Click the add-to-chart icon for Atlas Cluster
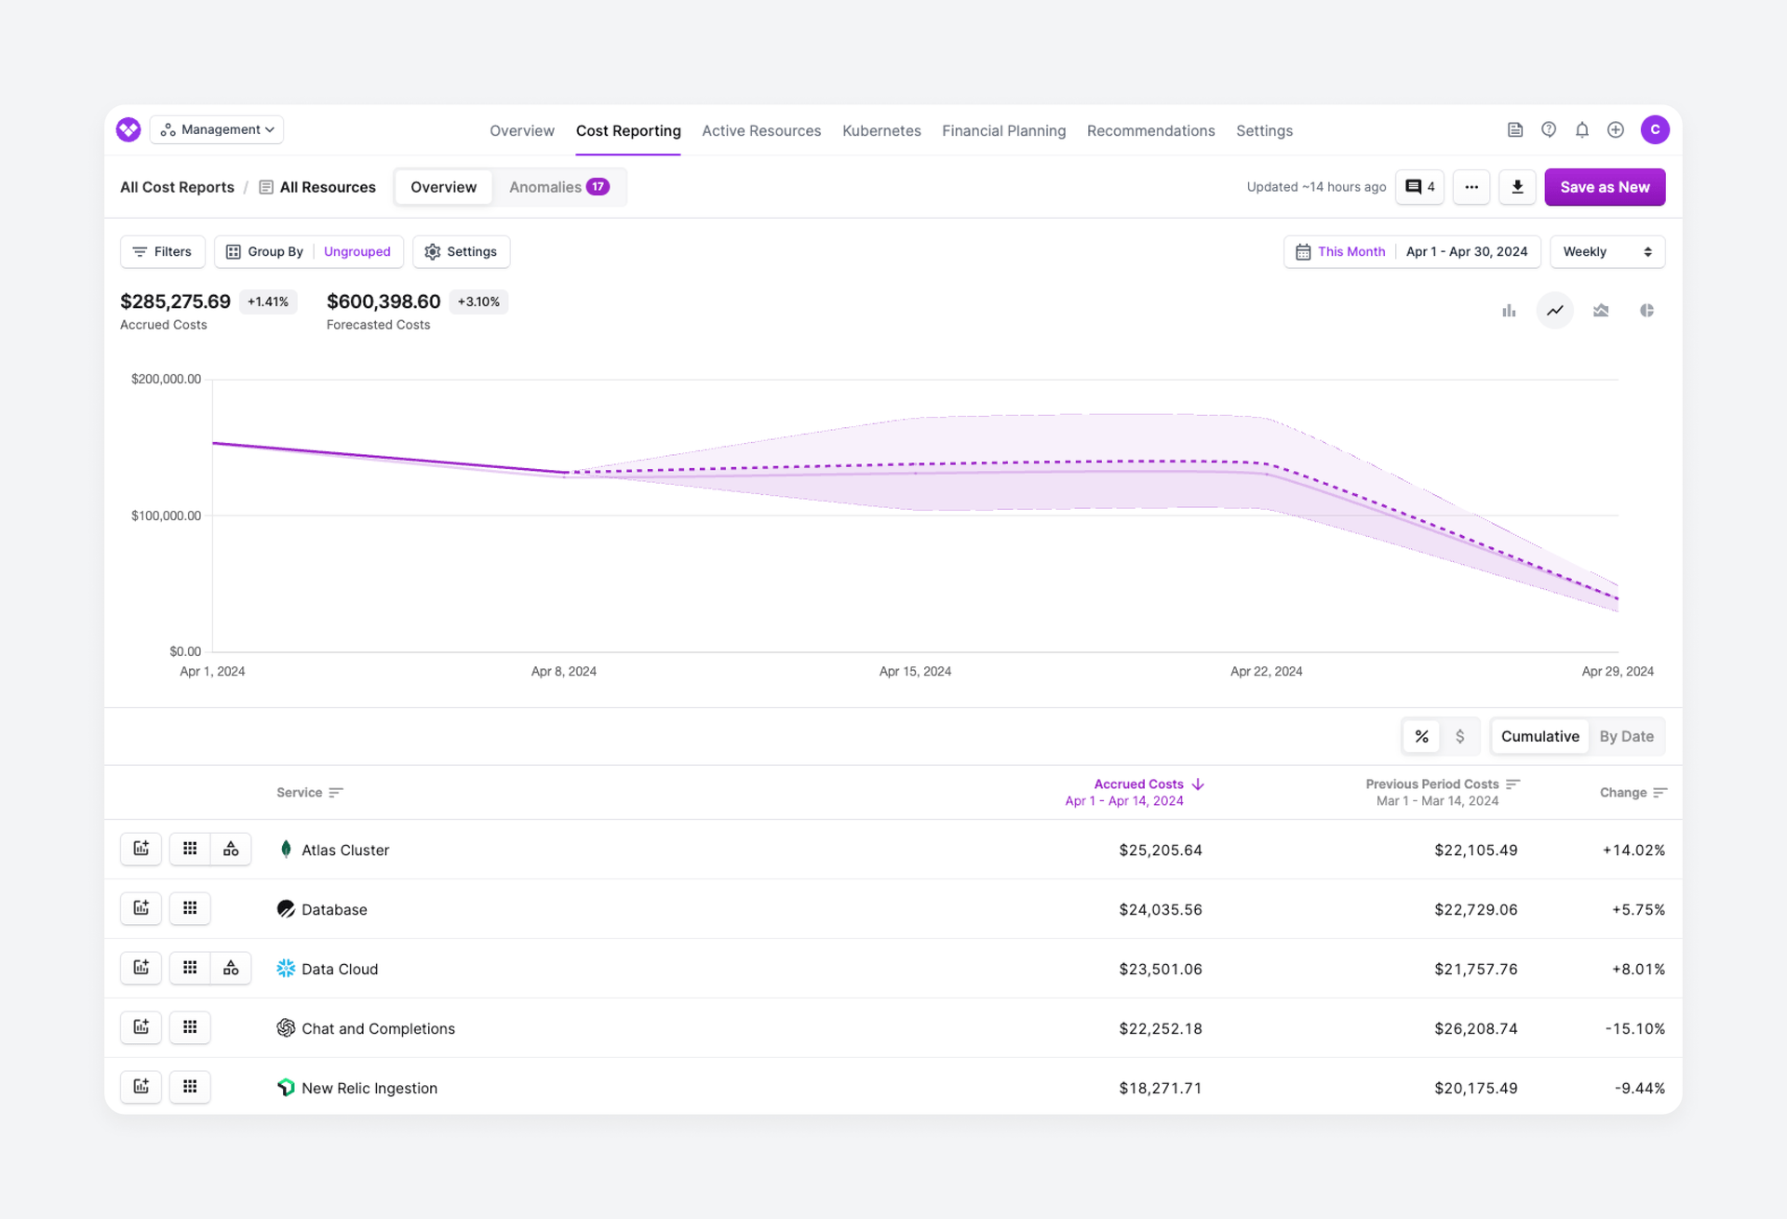This screenshot has height=1219, width=1787. 141,849
